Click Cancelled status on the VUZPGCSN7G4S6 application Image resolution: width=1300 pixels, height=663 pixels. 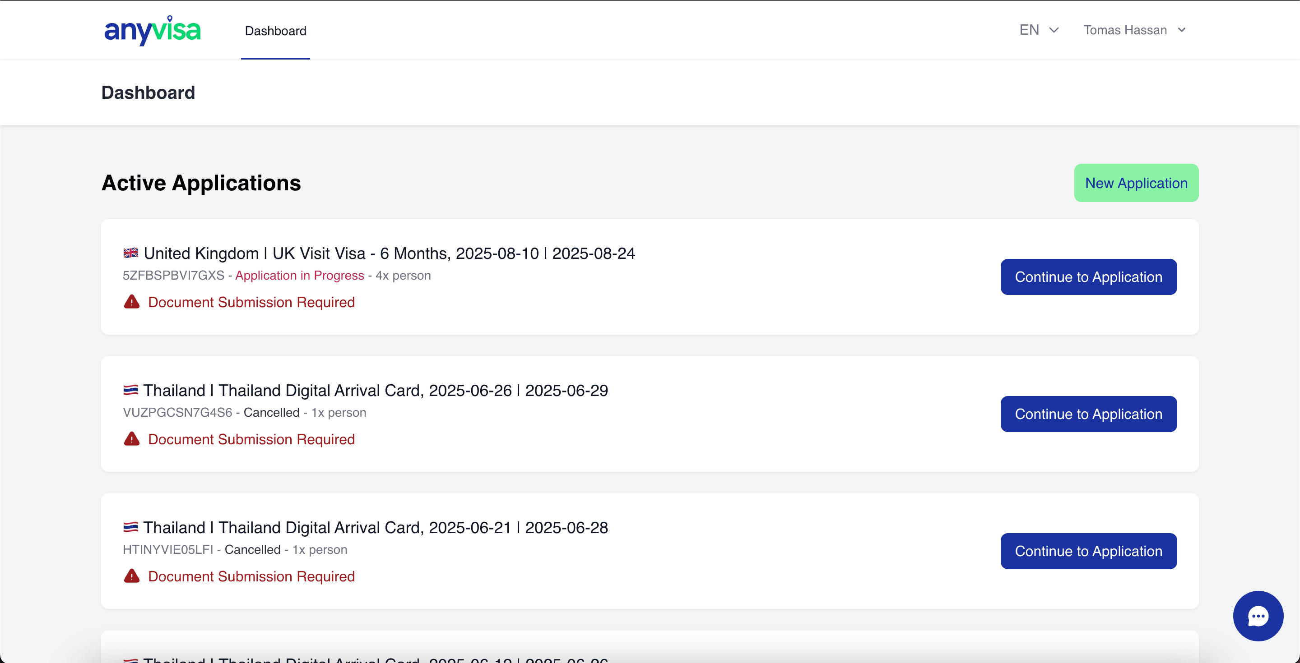[x=271, y=413]
